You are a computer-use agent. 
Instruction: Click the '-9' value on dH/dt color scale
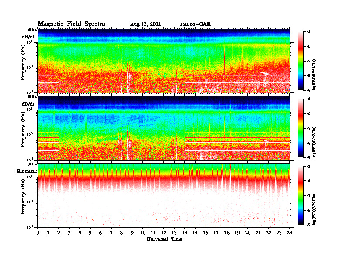tap(308, 90)
